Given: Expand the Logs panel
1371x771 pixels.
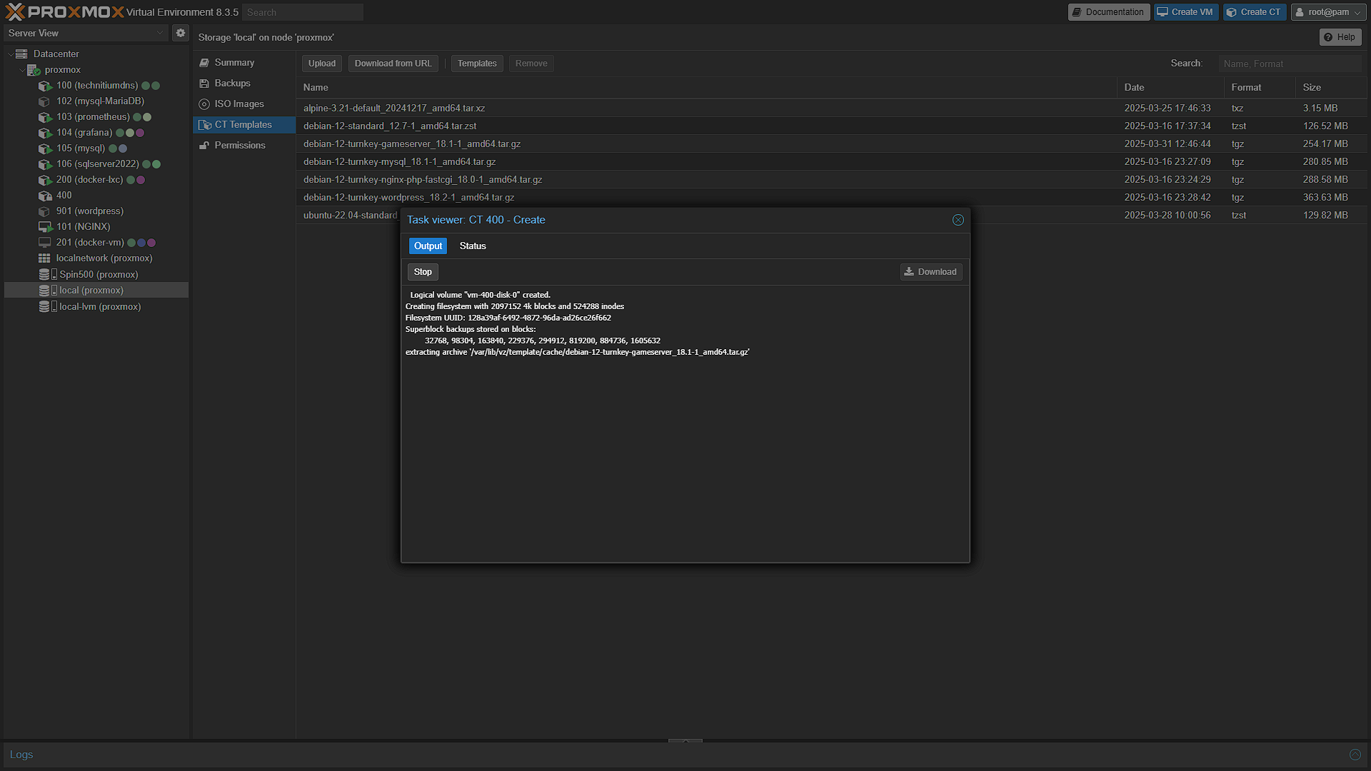Looking at the screenshot, I should [1355, 755].
